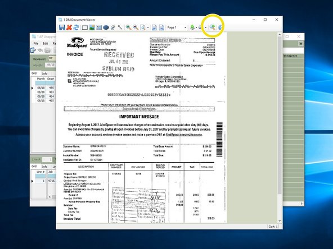
Task: Select the row with Seq# 463
Action: [x=45, y=92]
